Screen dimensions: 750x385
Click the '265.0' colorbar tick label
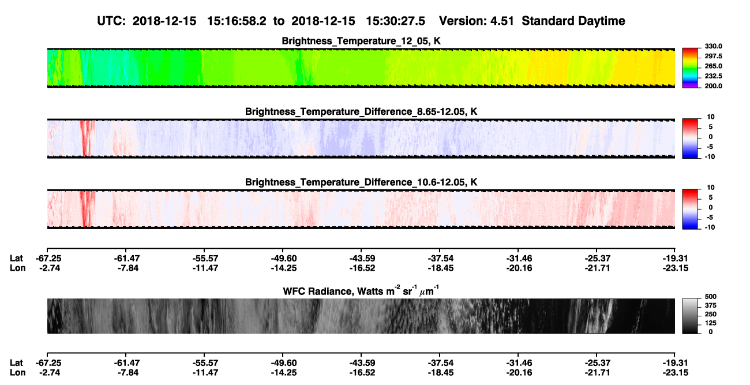click(x=714, y=66)
